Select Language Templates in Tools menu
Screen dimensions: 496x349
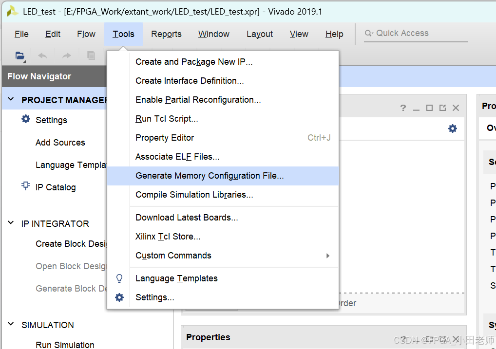click(223, 278)
